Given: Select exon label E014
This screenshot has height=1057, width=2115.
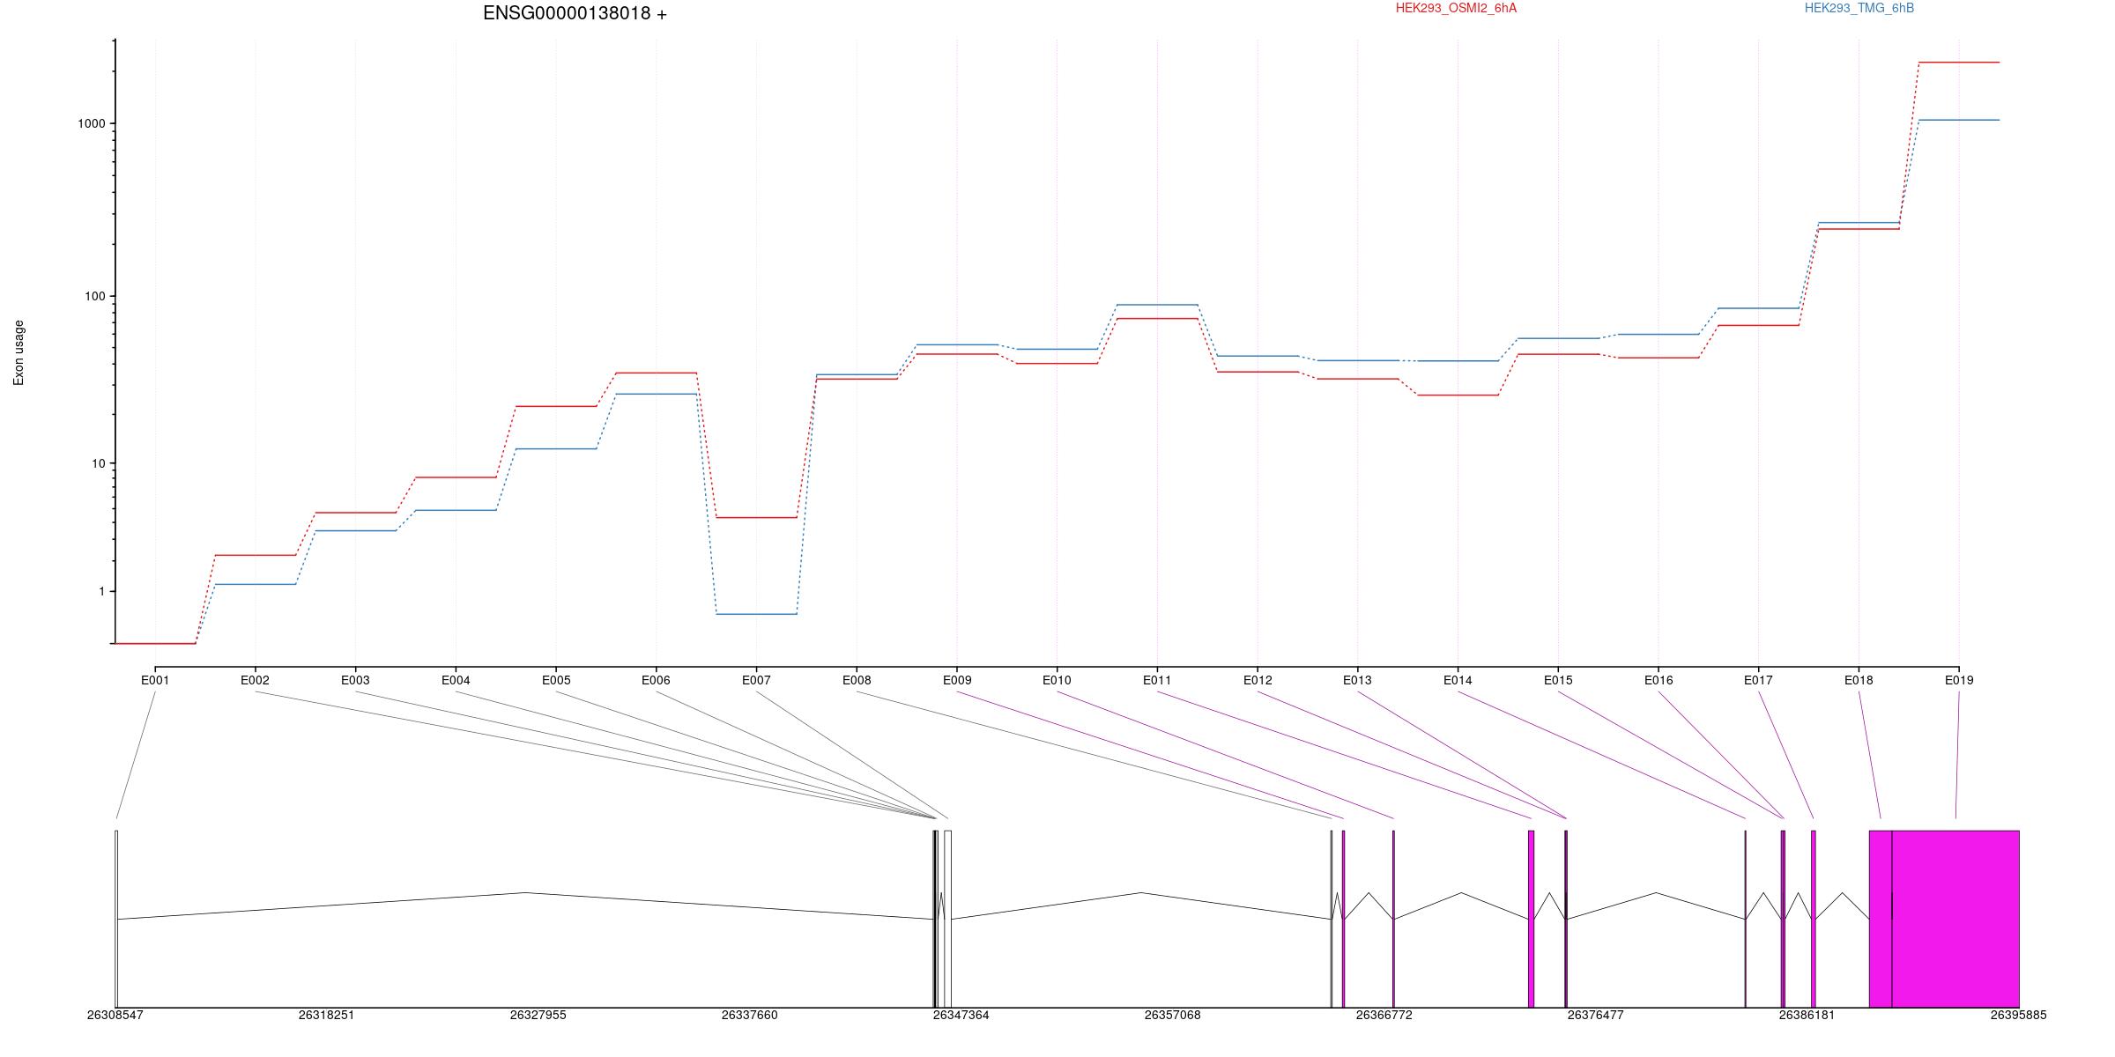Looking at the screenshot, I should pos(1458,680).
